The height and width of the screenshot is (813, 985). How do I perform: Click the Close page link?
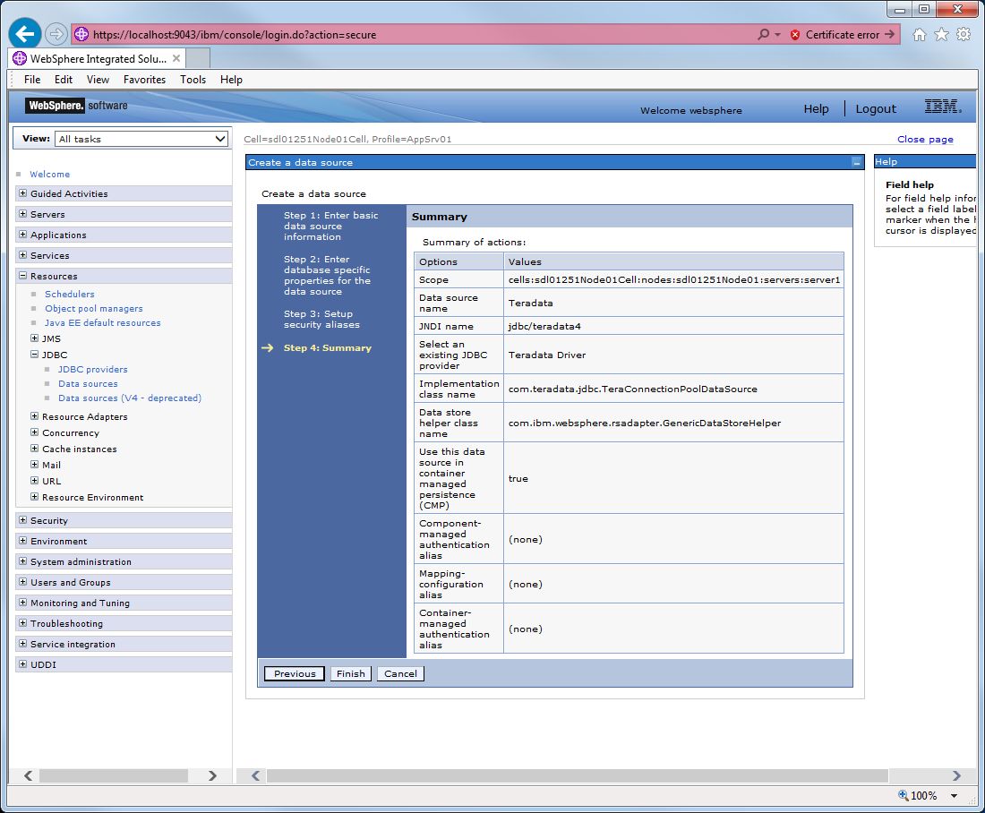925,139
